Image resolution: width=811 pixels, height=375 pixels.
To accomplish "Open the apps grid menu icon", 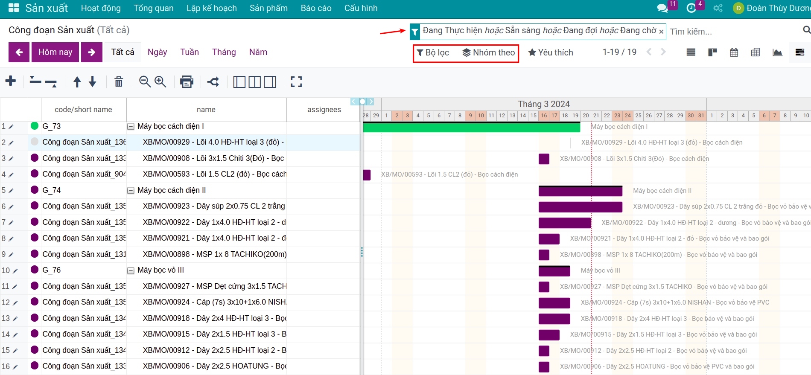I will pos(14,8).
